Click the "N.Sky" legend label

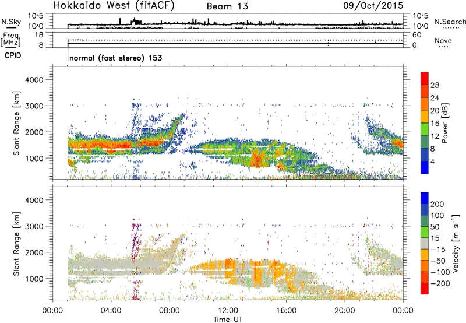tap(11, 22)
